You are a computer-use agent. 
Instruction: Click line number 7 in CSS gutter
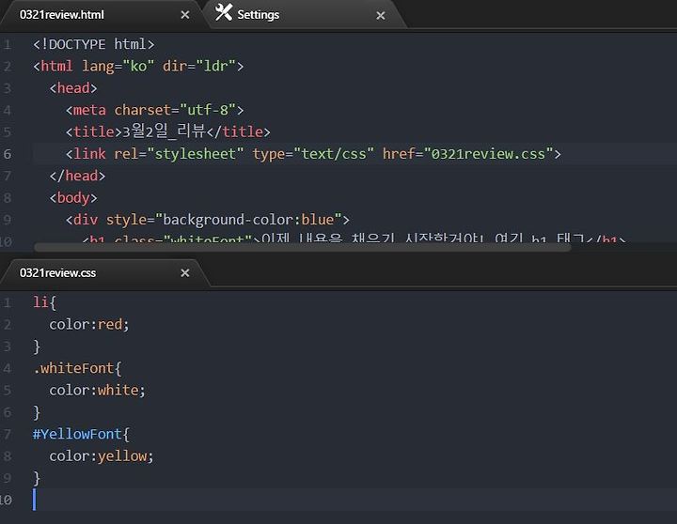[7, 434]
